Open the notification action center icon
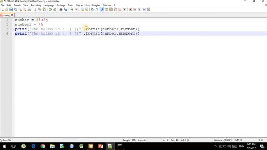Viewport: 267px width, 150px height. (x=262, y=146)
